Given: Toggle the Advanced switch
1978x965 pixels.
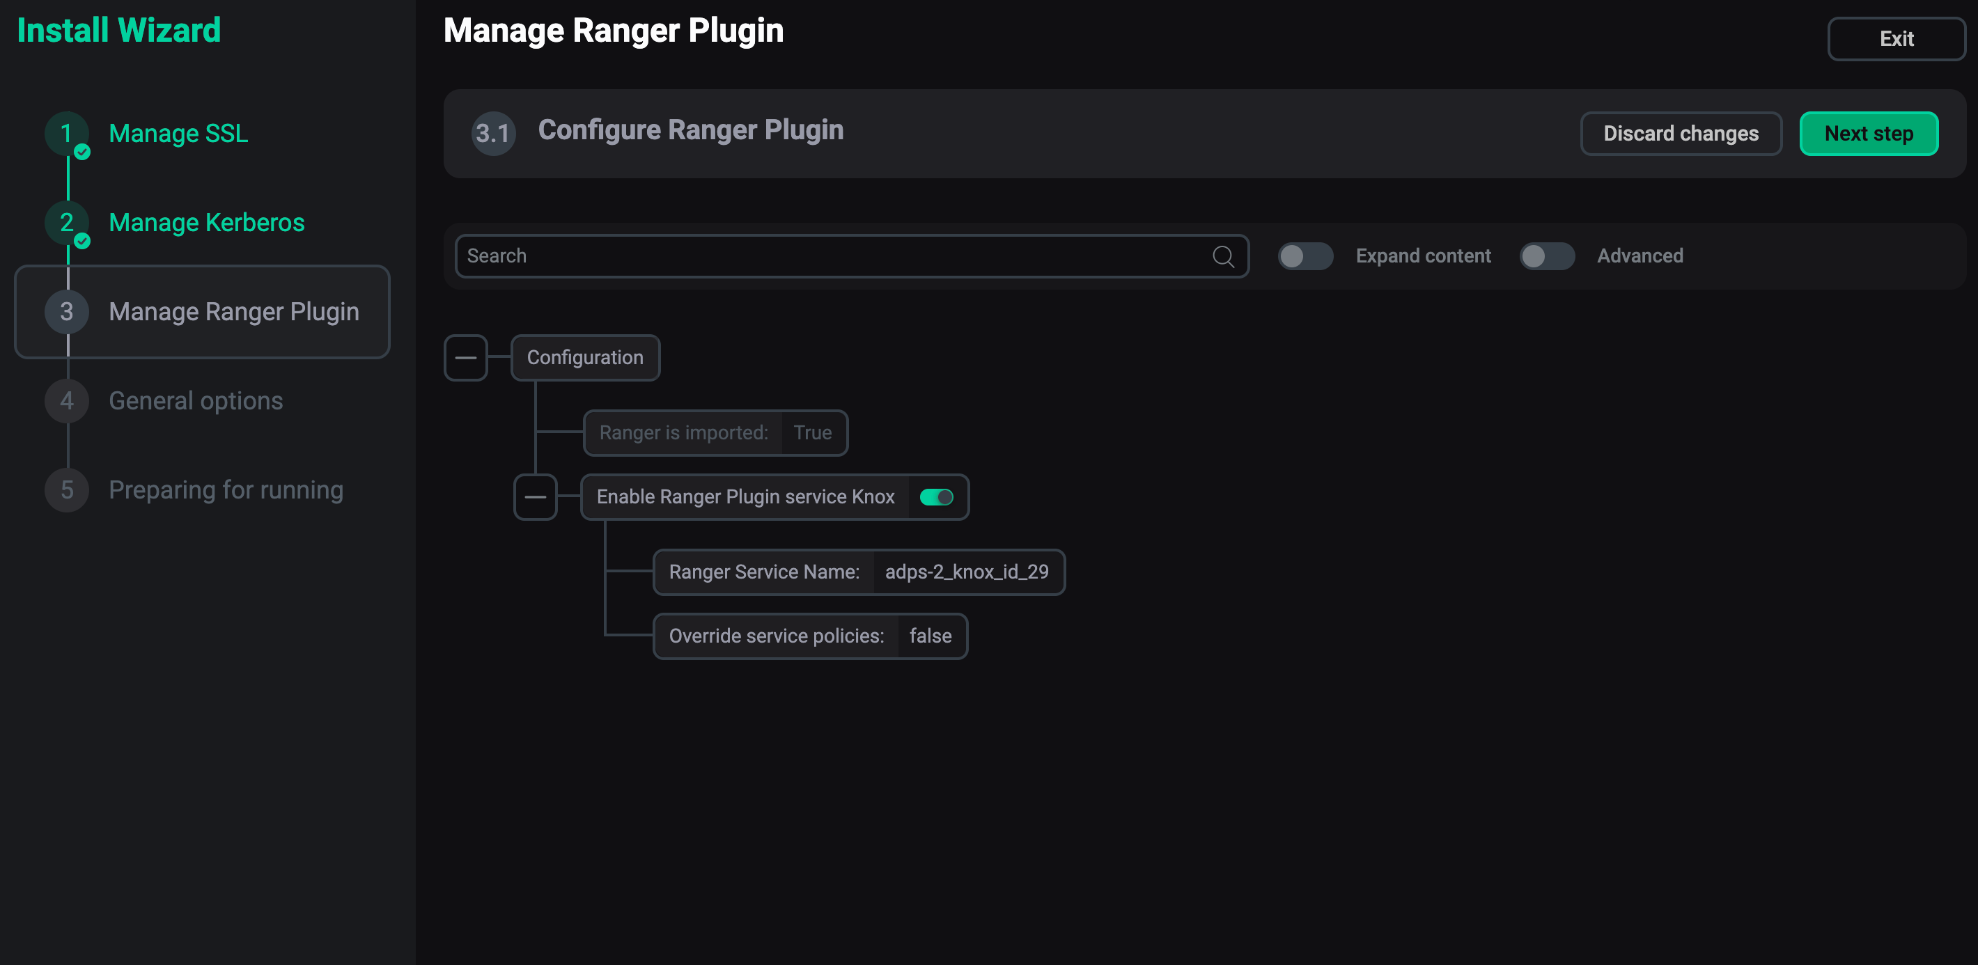Looking at the screenshot, I should (1548, 256).
